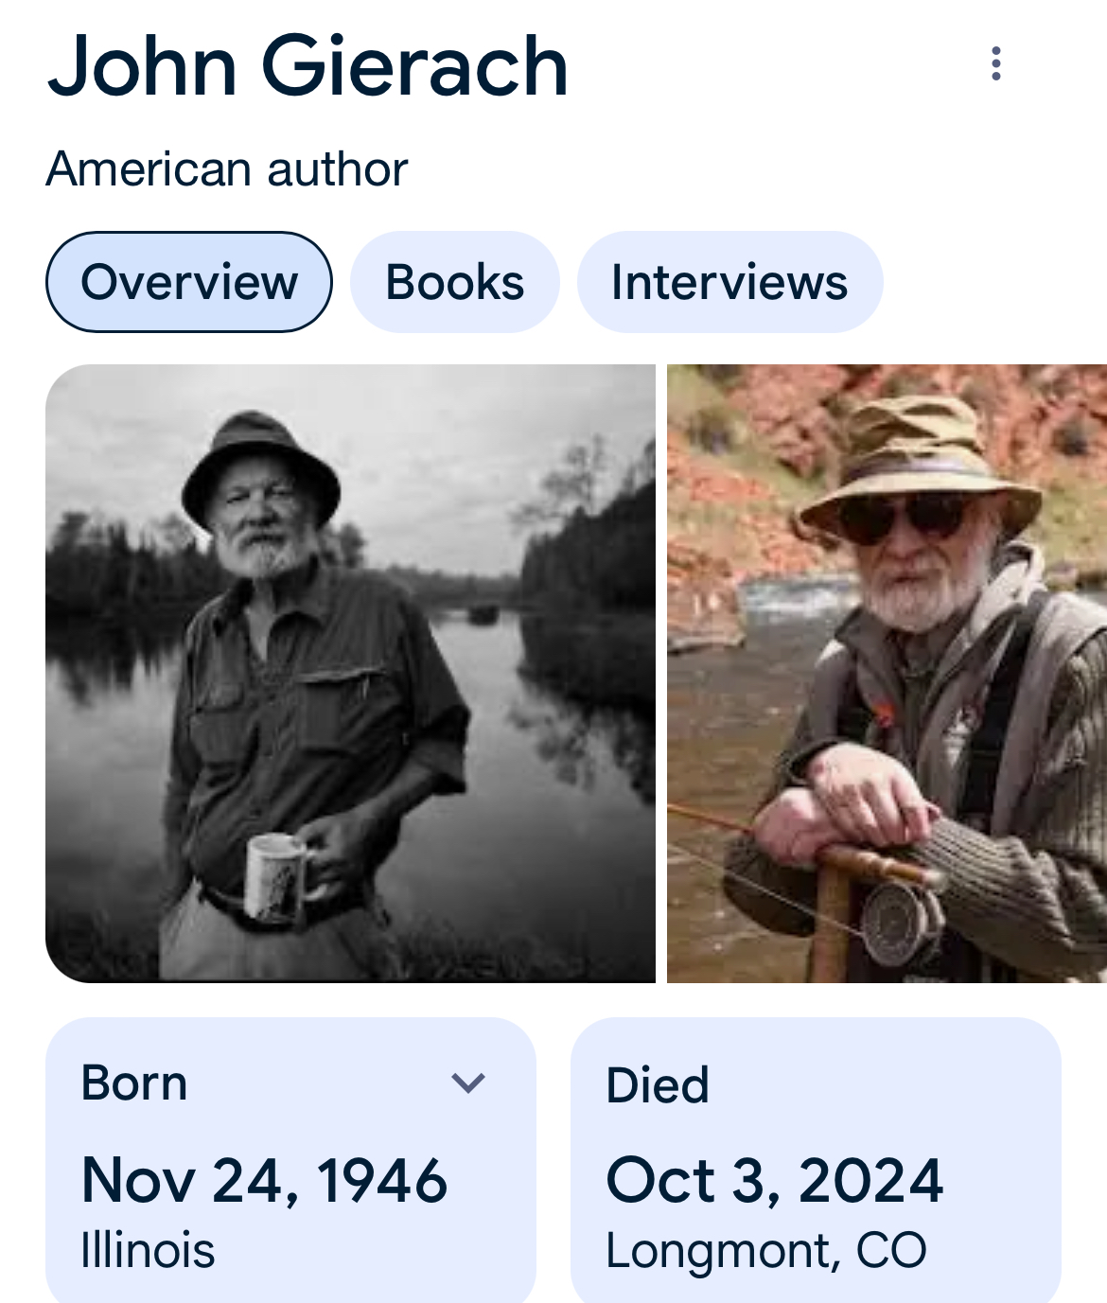This screenshot has height=1303, width=1107.
Task: Click the Illinois birthplace text
Action: [x=148, y=1250]
